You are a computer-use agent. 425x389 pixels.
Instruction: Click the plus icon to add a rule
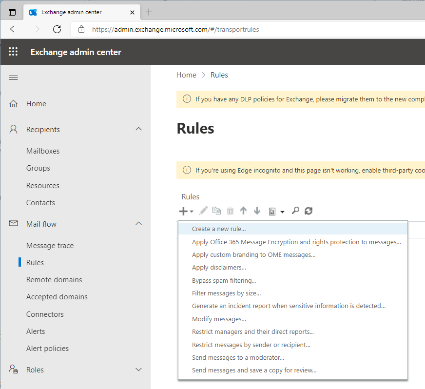point(184,211)
